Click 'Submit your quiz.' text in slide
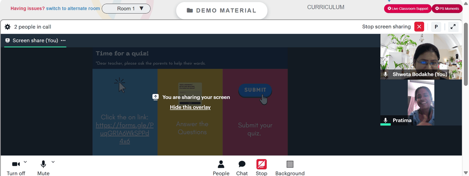 tap(255, 129)
